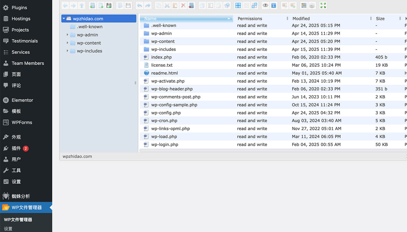
Task: Click the green arrows Fullscreen icon
Action: click(323, 5)
